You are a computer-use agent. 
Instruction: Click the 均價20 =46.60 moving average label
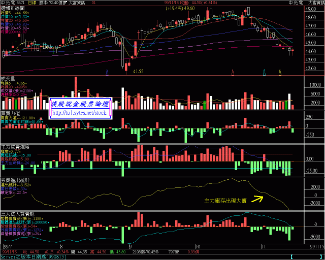pyautogui.click(x=15, y=20)
